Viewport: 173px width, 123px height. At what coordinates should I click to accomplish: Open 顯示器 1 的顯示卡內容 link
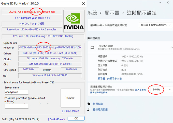110,79
